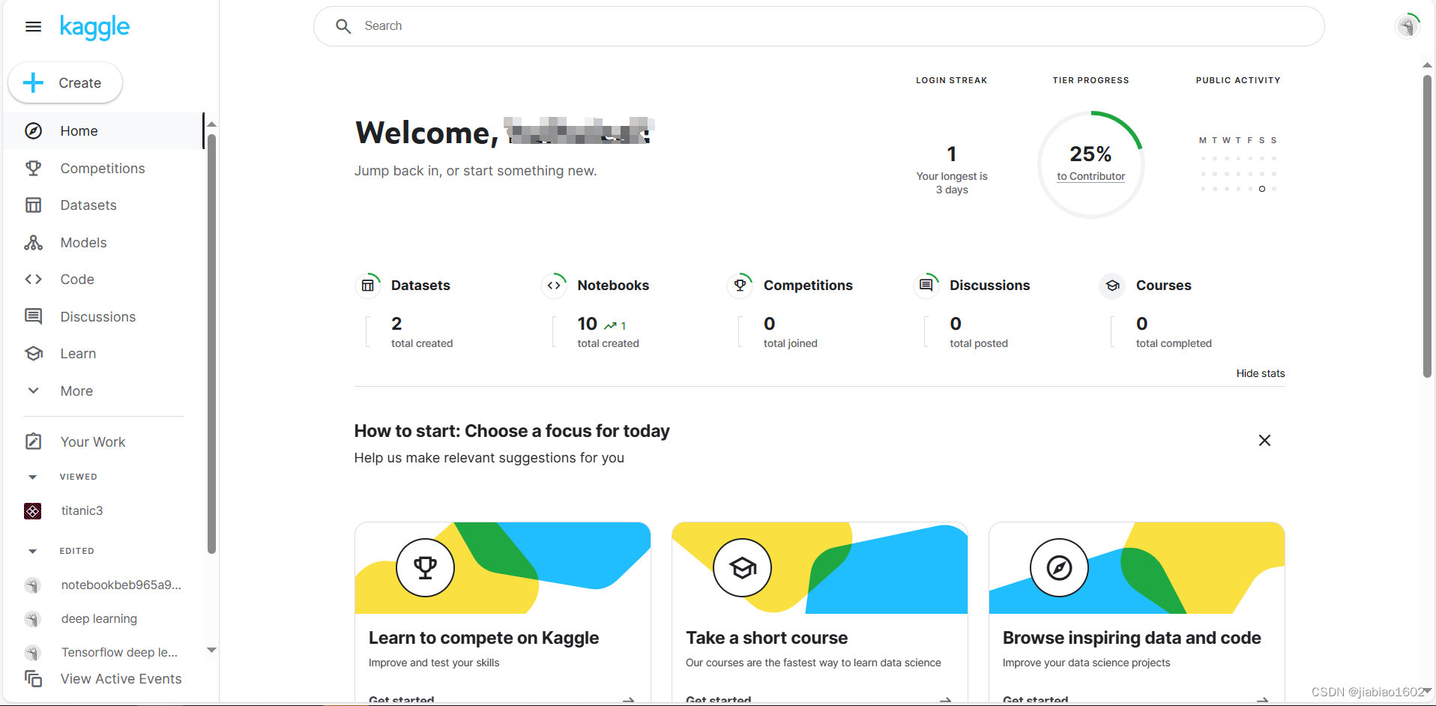
Task: Click the Competitions stats heading
Action: (808, 286)
